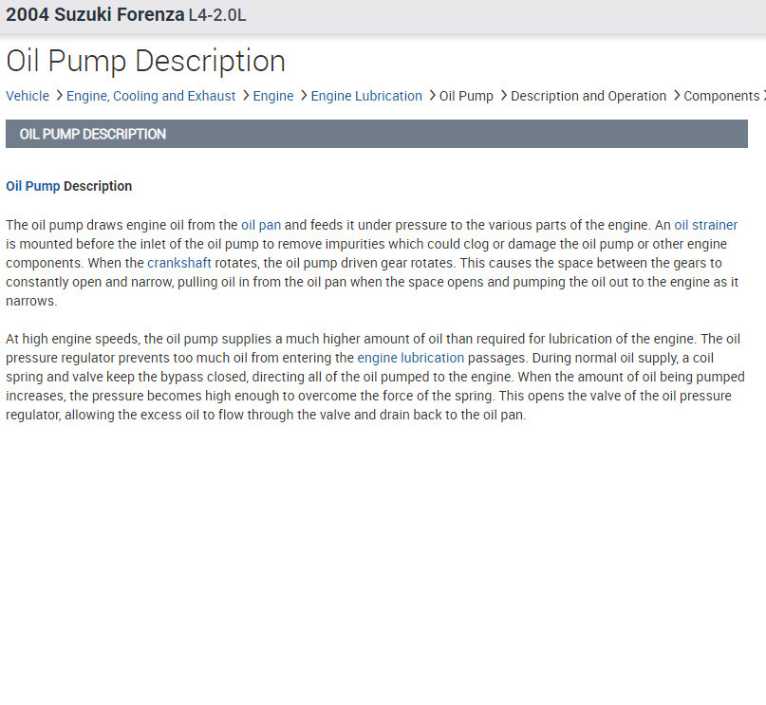Open the Engine breadcrumb link
This screenshot has width=766, height=705.
[x=273, y=96]
